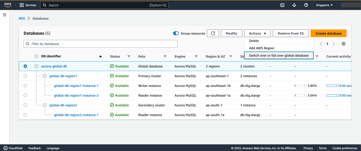The height and width of the screenshot is (151, 361).
Task: Click the 3.66% CPU usage bar
Action: 301,95
